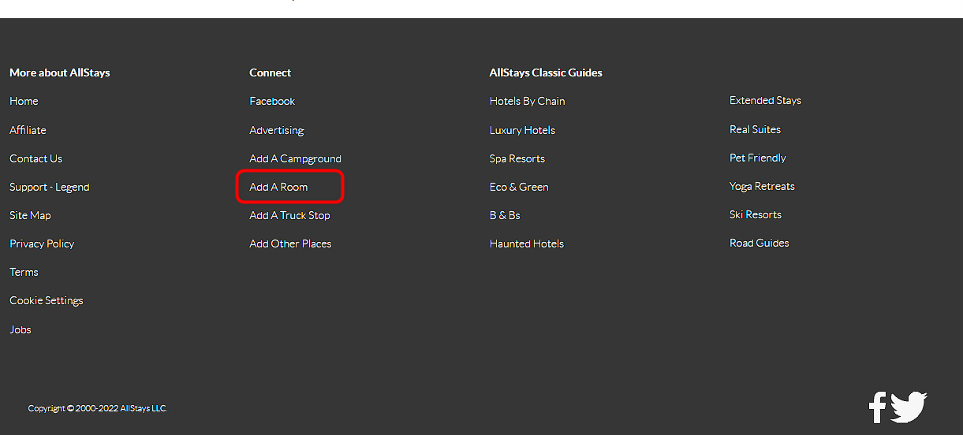
Task: Open the Terms link
Action: point(24,272)
